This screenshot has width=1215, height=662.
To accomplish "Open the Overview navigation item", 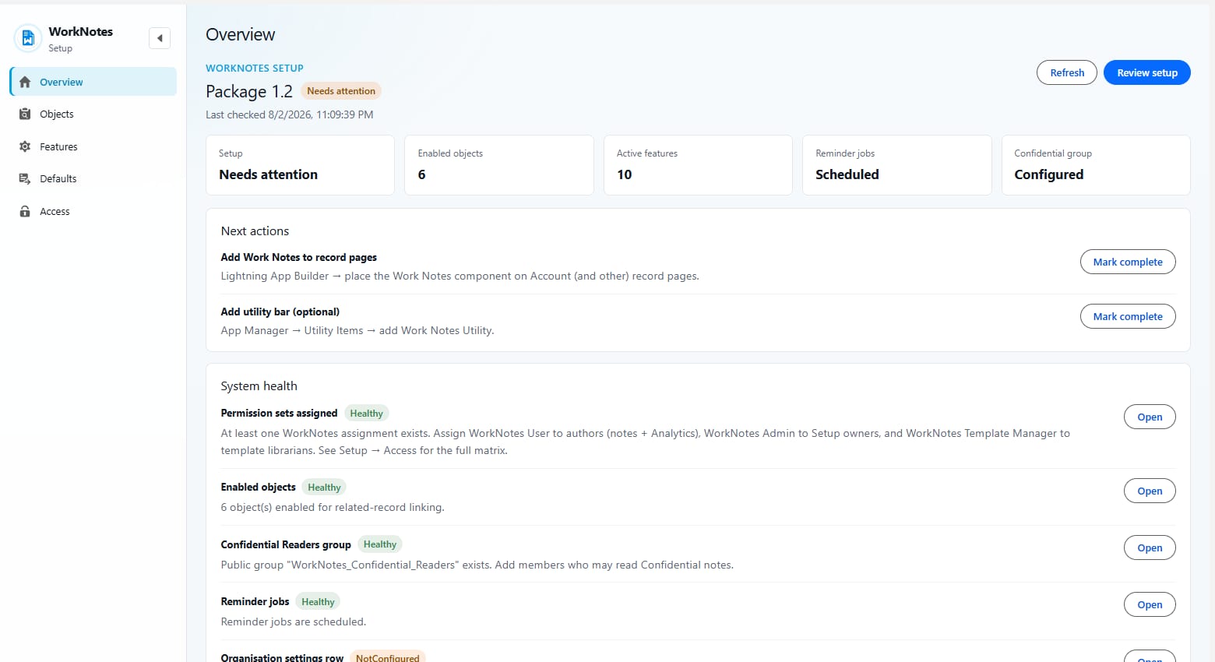I will (93, 82).
